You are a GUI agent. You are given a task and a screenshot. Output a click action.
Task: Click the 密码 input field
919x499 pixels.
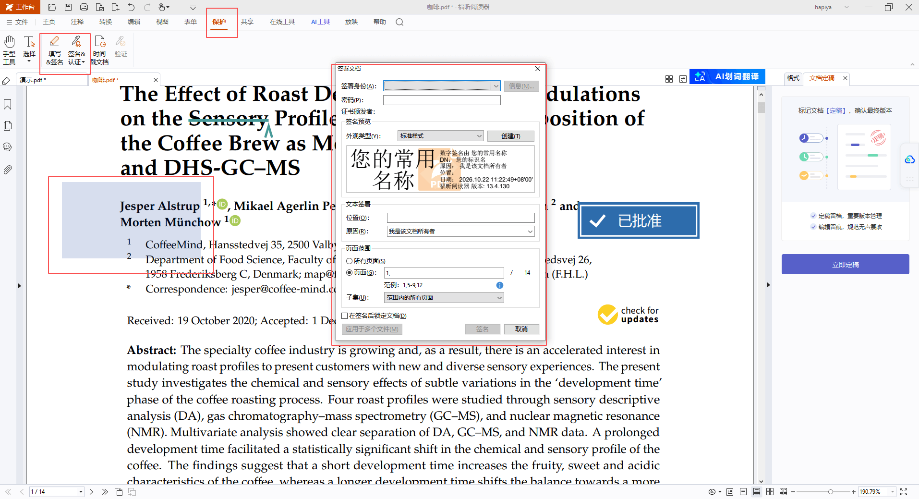(x=442, y=100)
